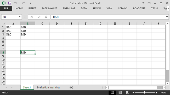Open the FORMULAS ribbon tab
170x95 pixels.
[x=69, y=8]
